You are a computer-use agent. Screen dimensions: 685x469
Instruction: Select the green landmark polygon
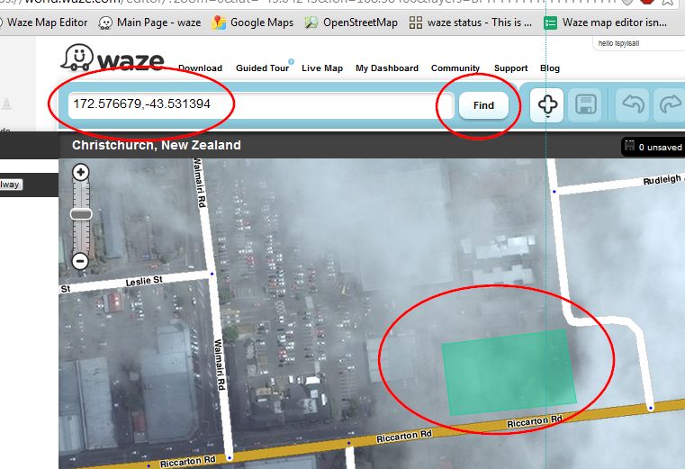coord(509,373)
